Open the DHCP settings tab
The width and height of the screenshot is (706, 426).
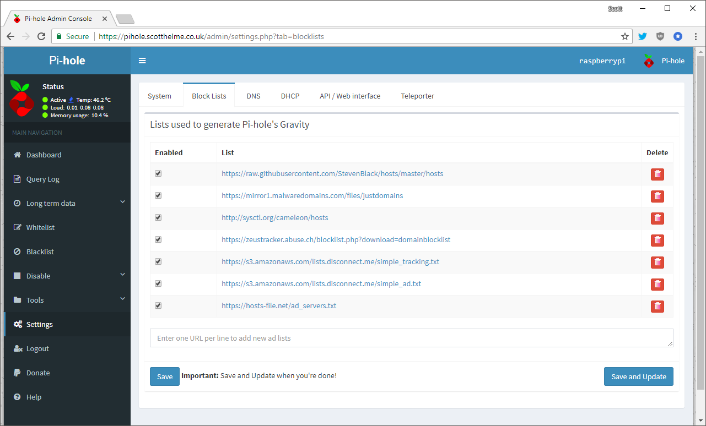click(x=290, y=96)
